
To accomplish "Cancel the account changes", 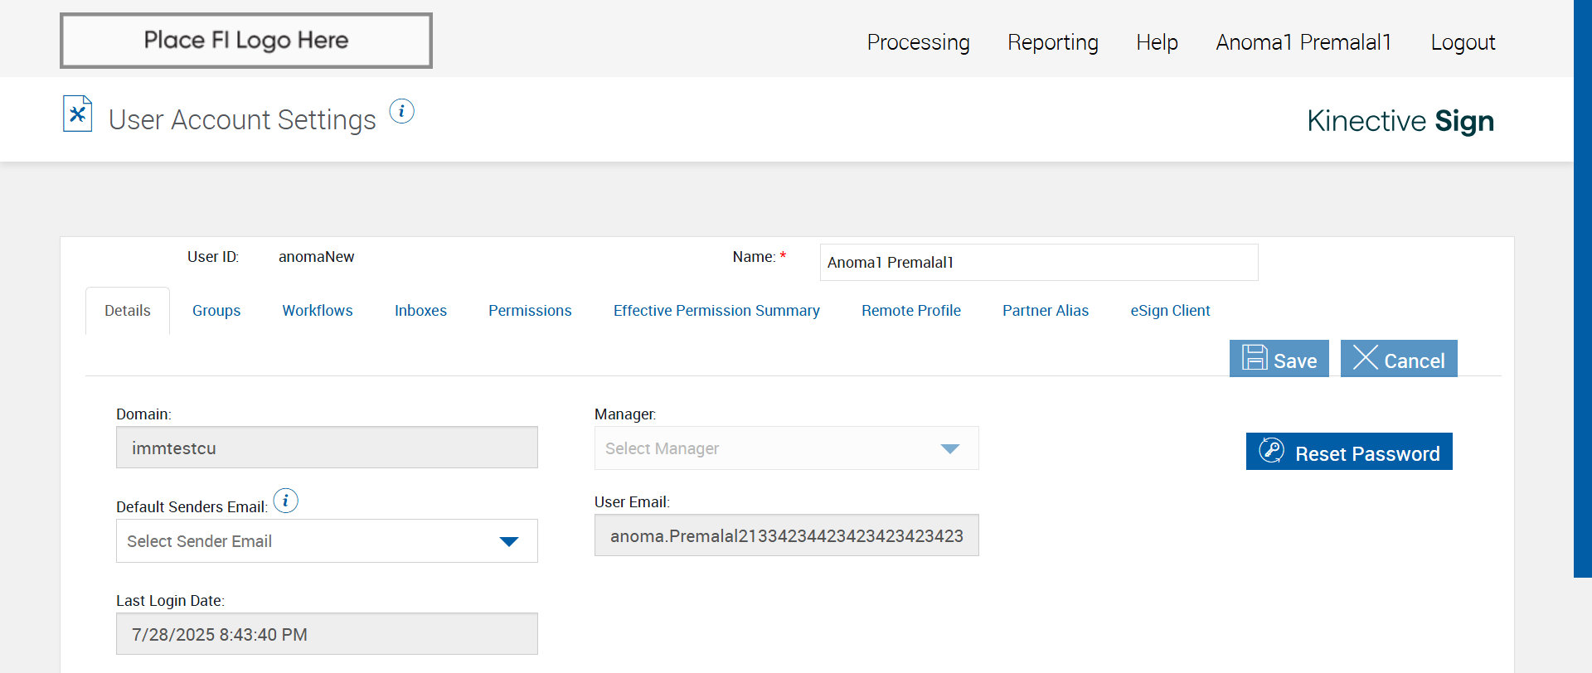I will pos(1399,359).
